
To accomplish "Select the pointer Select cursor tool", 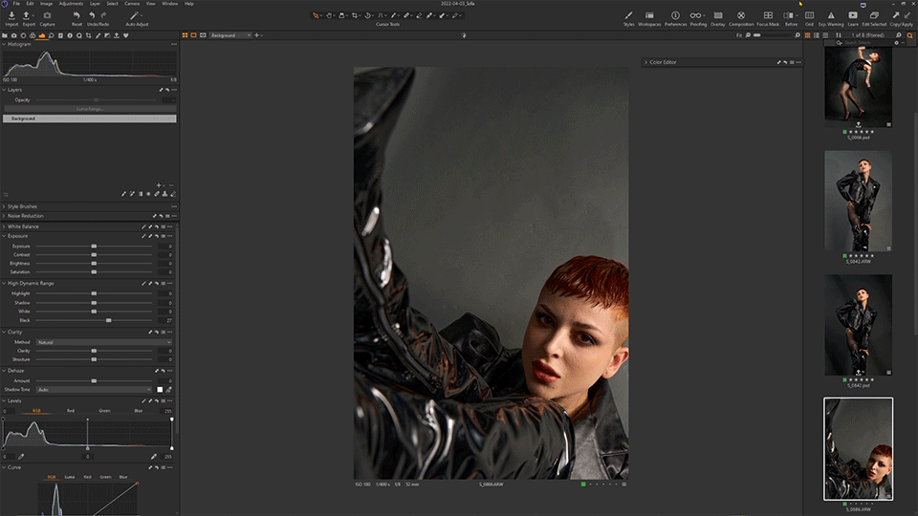I will click(316, 15).
